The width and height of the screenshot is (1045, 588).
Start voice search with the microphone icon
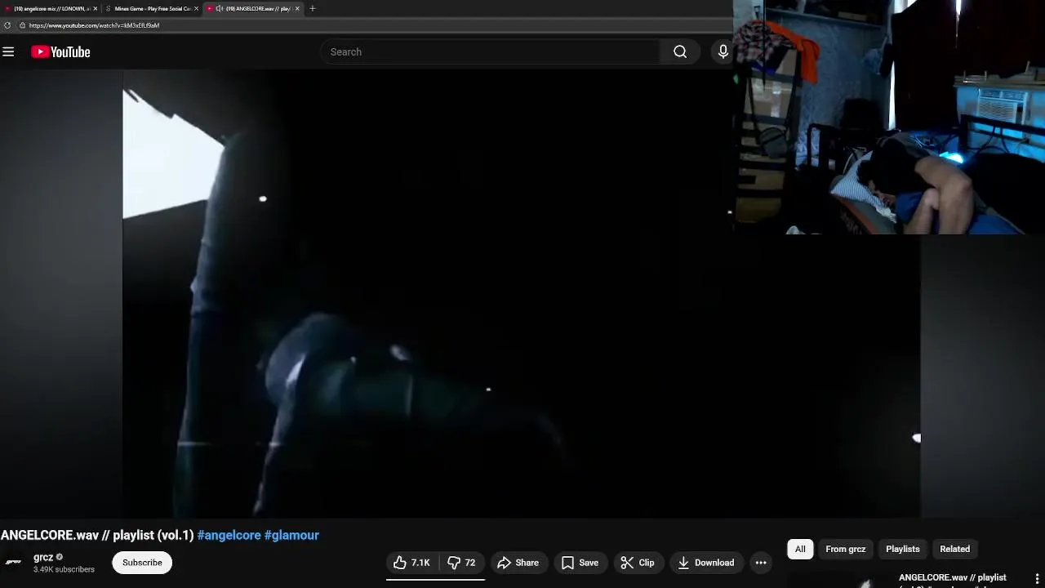point(723,51)
